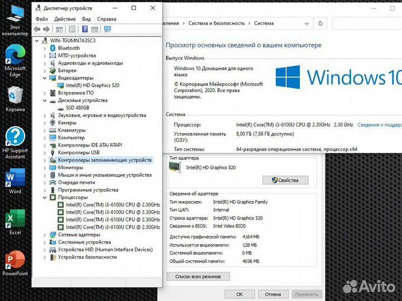Click the 4164 МБ graphics memory value
The image size is (402, 301).
tap(251, 237)
